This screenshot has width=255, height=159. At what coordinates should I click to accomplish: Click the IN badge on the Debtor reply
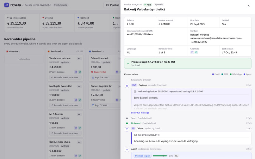pos(134,128)
